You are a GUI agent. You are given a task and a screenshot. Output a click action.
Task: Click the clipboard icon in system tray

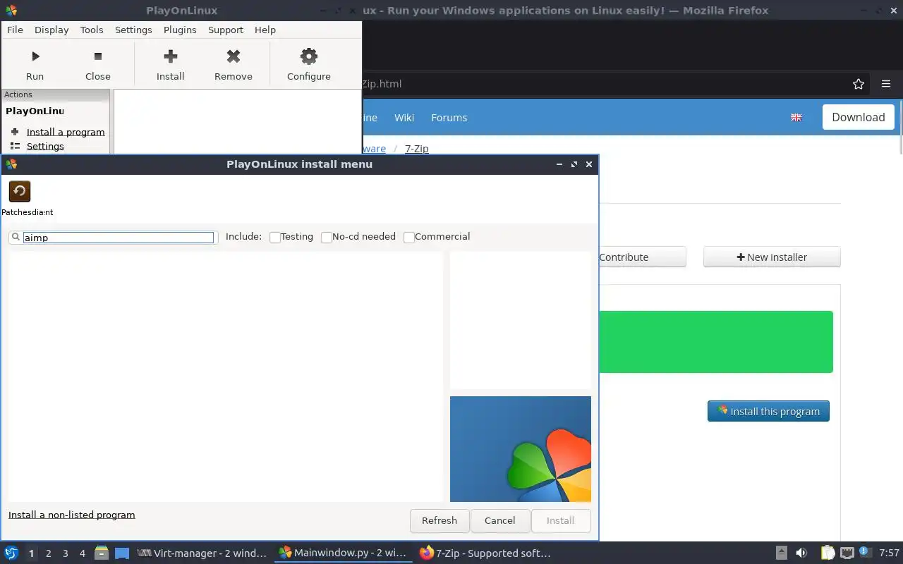(x=828, y=553)
